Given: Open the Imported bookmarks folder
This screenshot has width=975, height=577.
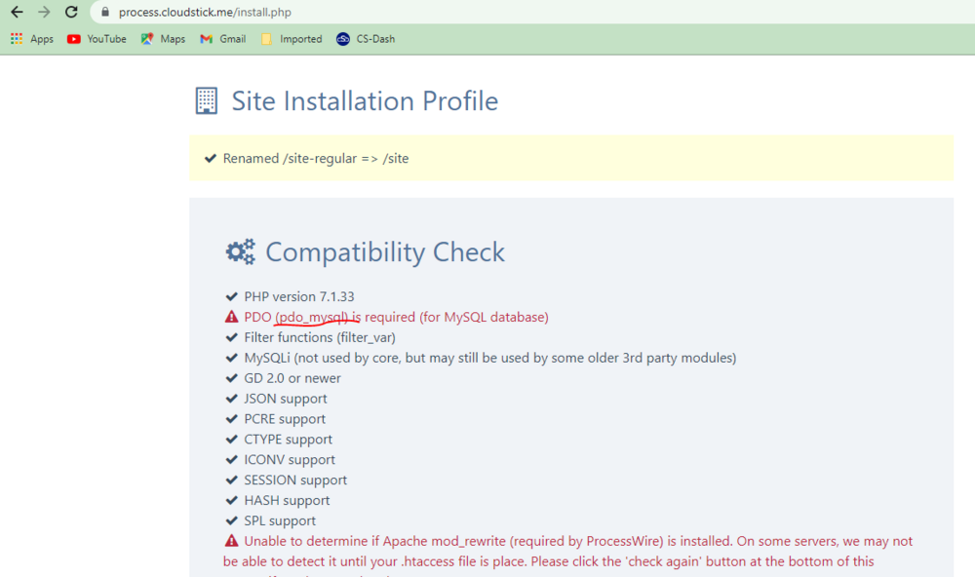Looking at the screenshot, I should 291,39.
